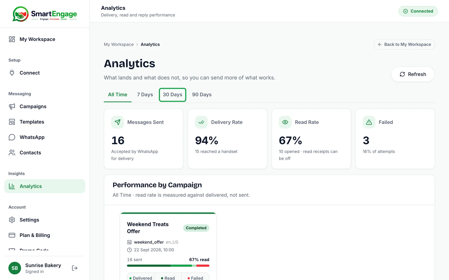Switch to the 90 Days tab
The height and width of the screenshot is (280, 449).
(x=202, y=95)
